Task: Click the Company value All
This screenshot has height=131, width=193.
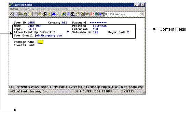Action: [64, 23]
